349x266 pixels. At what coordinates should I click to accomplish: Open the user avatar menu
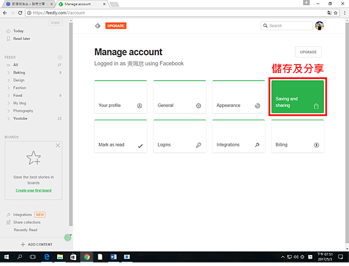click(x=319, y=26)
